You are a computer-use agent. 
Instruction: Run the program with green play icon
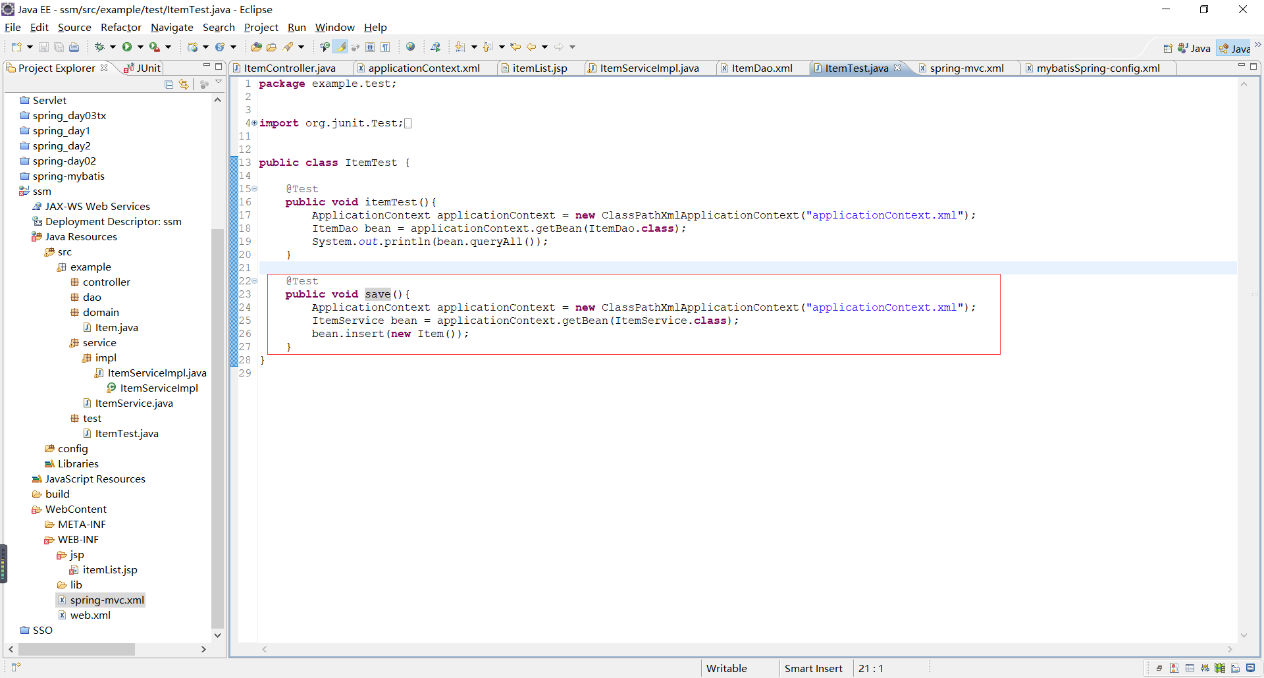[x=127, y=47]
